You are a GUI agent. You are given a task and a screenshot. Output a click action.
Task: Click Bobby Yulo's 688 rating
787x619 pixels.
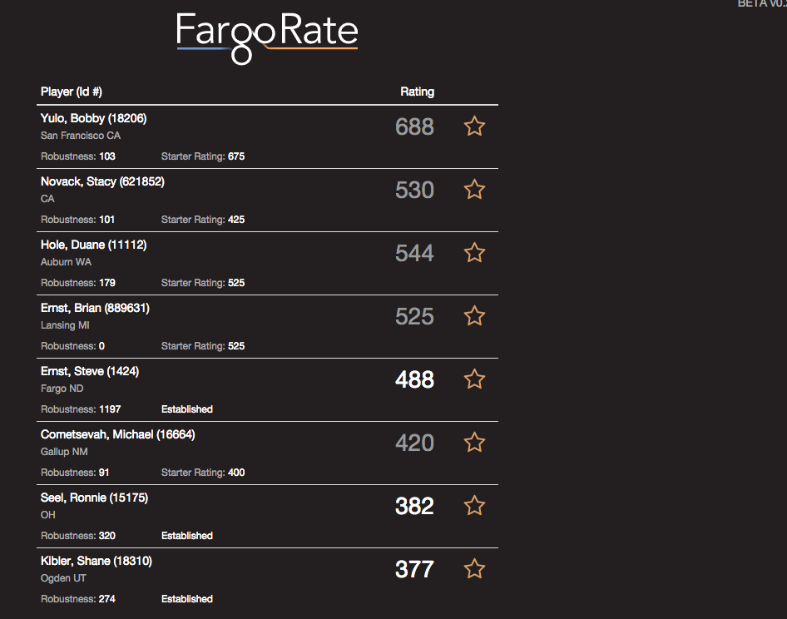click(414, 126)
